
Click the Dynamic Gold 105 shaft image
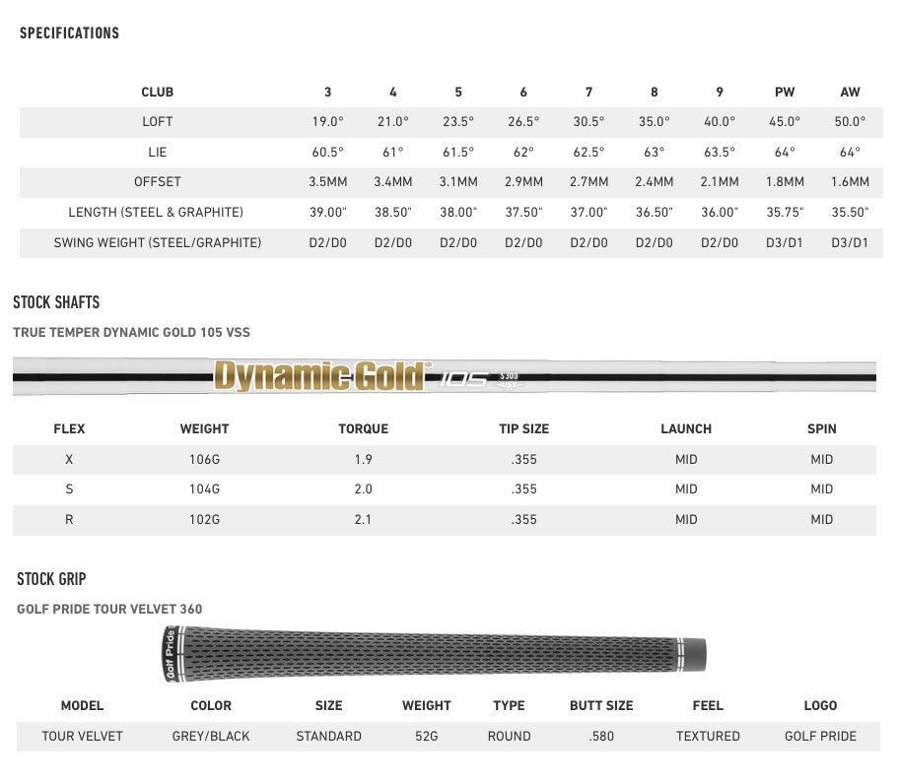click(x=445, y=376)
